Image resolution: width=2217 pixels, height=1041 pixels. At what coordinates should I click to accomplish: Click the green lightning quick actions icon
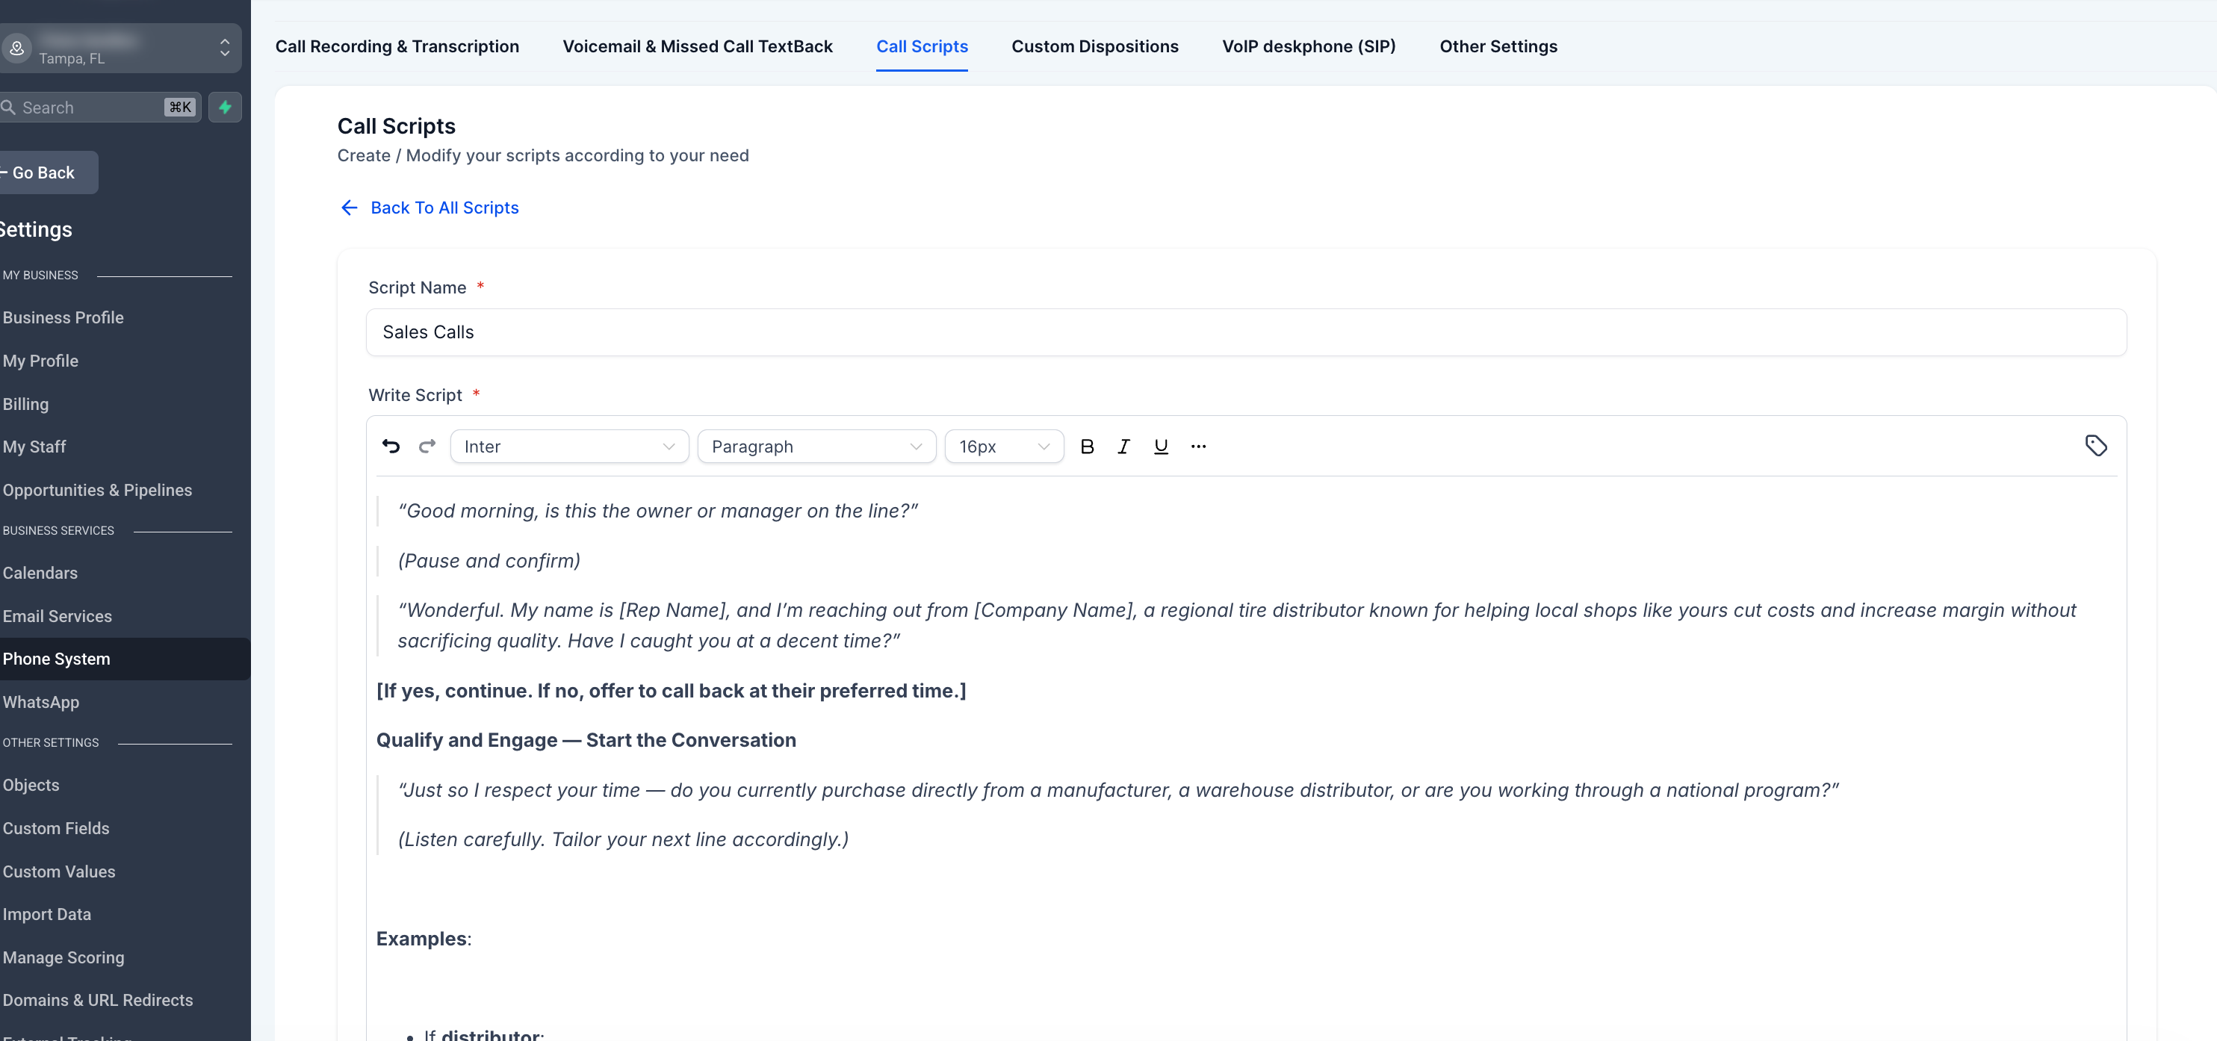point(225,108)
